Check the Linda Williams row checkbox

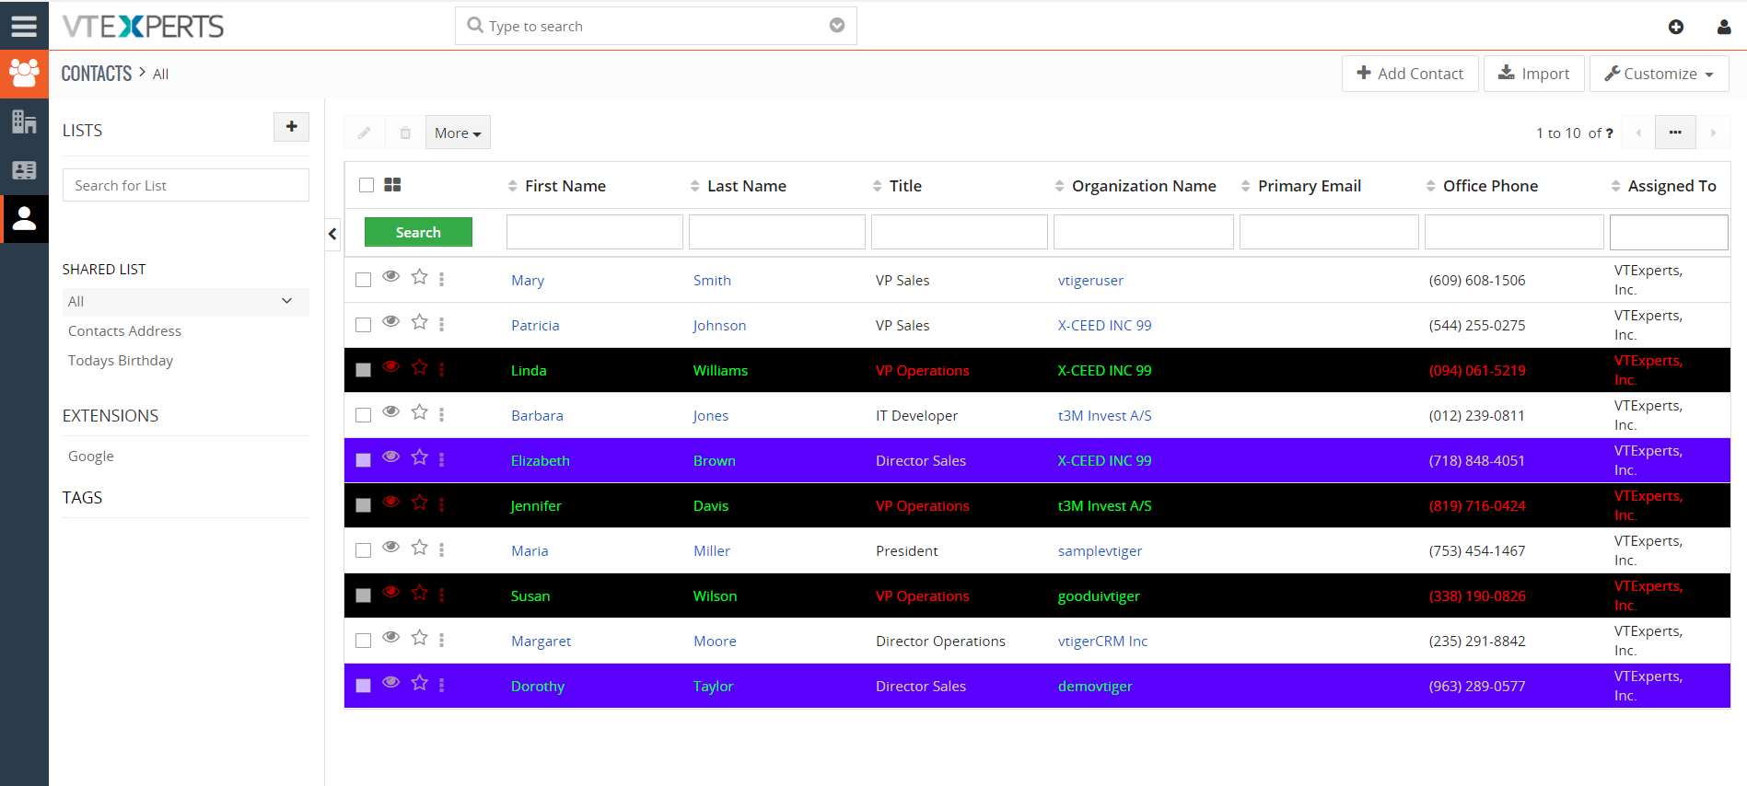pyautogui.click(x=364, y=370)
